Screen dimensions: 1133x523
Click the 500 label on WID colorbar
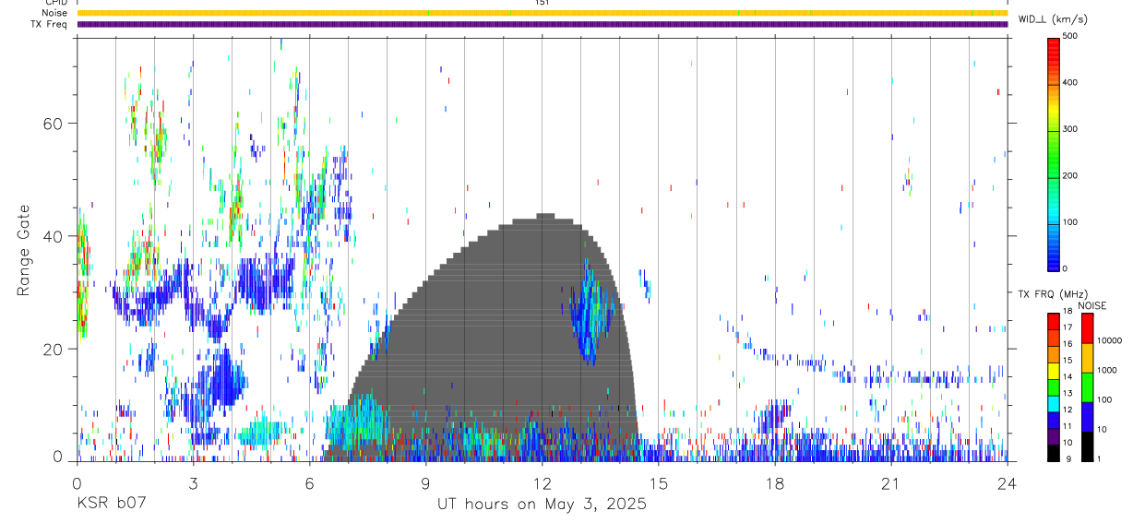click(1070, 36)
